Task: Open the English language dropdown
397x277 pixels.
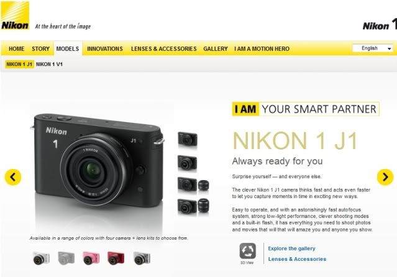Action: (x=373, y=48)
